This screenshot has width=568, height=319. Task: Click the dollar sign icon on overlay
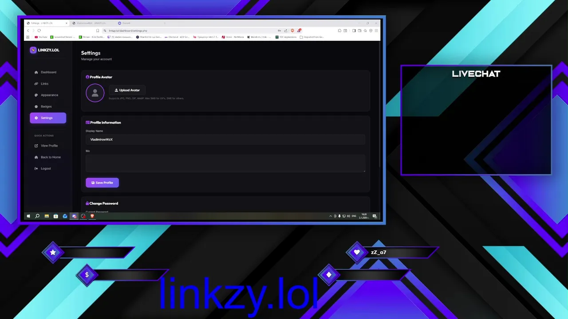pyautogui.click(x=87, y=275)
